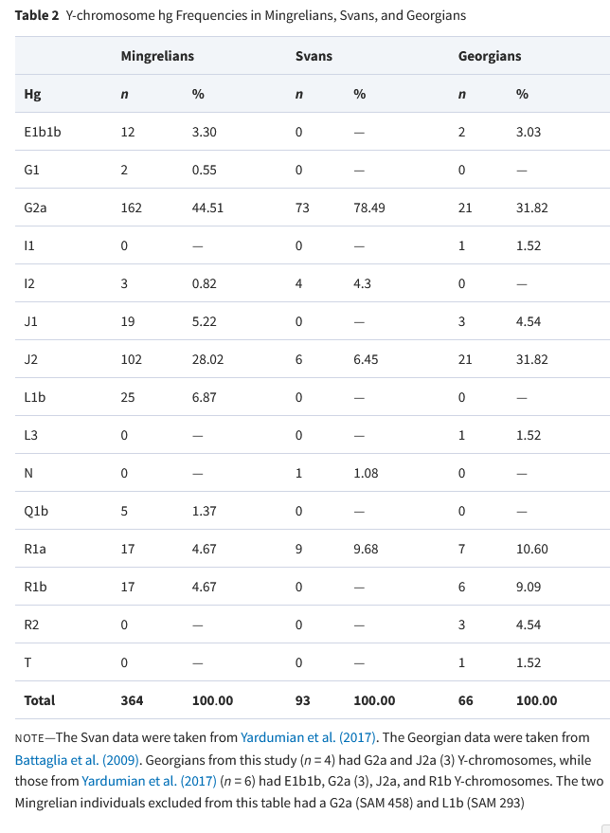Viewport: 610px width, 833px height.
Task: Click the Hg header cell
Action: [31, 94]
